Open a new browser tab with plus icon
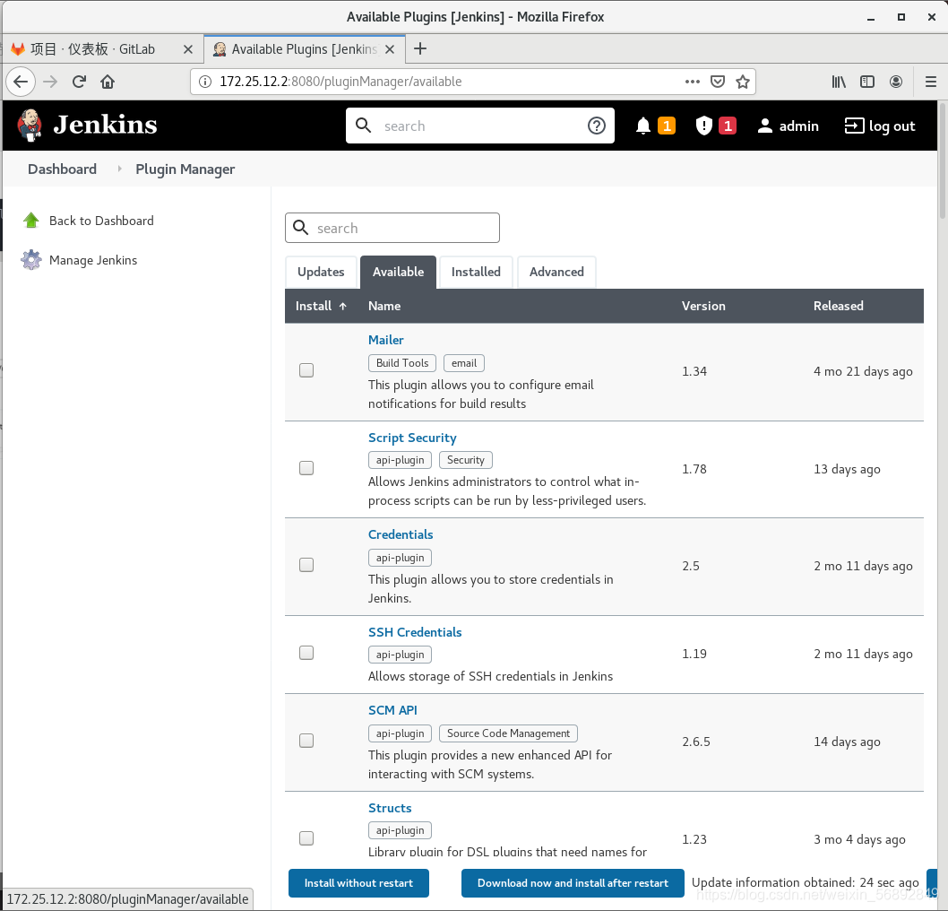948x911 pixels. (x=420, y=49)
